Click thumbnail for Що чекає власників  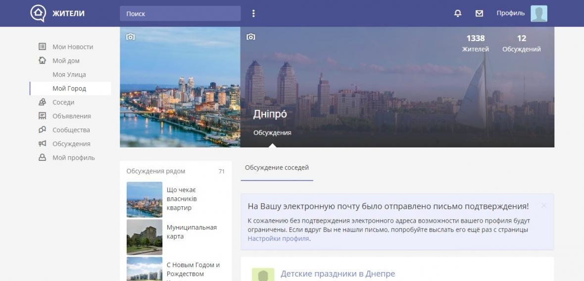[145, 199]
